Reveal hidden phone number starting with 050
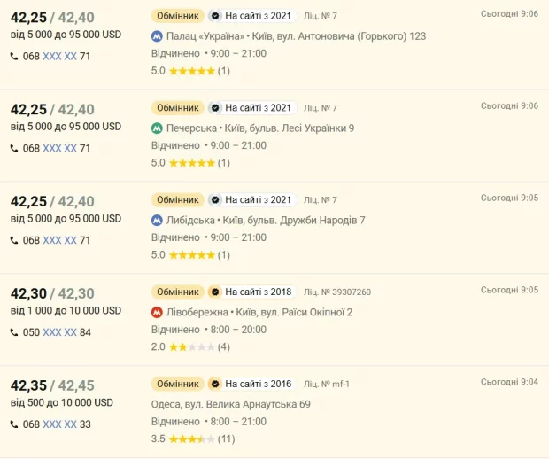Viewport: 549px width, 459px height. 59,332
